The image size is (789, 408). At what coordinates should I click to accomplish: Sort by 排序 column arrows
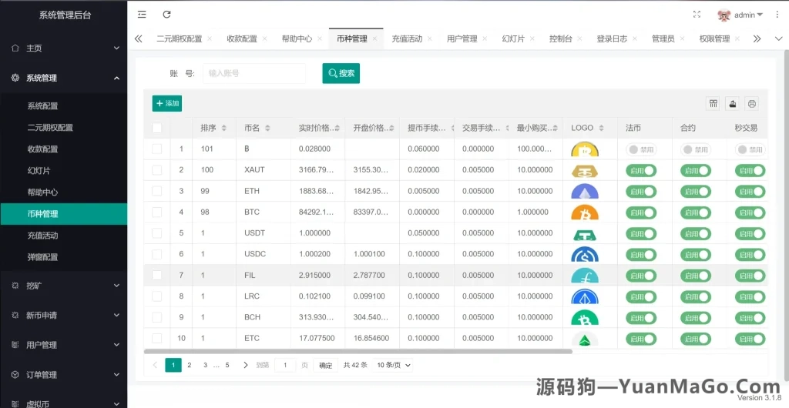224,128
